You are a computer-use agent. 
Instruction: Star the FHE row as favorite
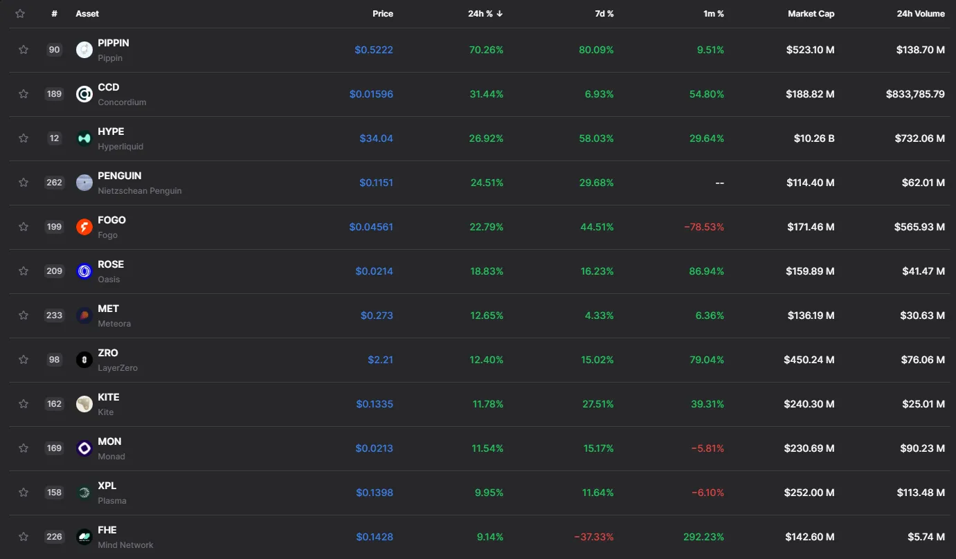click(23, 536)
